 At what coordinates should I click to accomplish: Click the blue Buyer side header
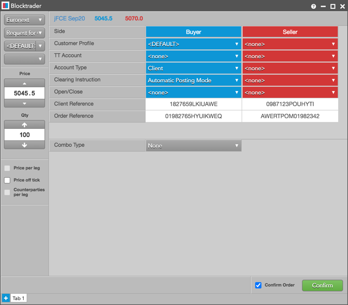click(193, 32)
